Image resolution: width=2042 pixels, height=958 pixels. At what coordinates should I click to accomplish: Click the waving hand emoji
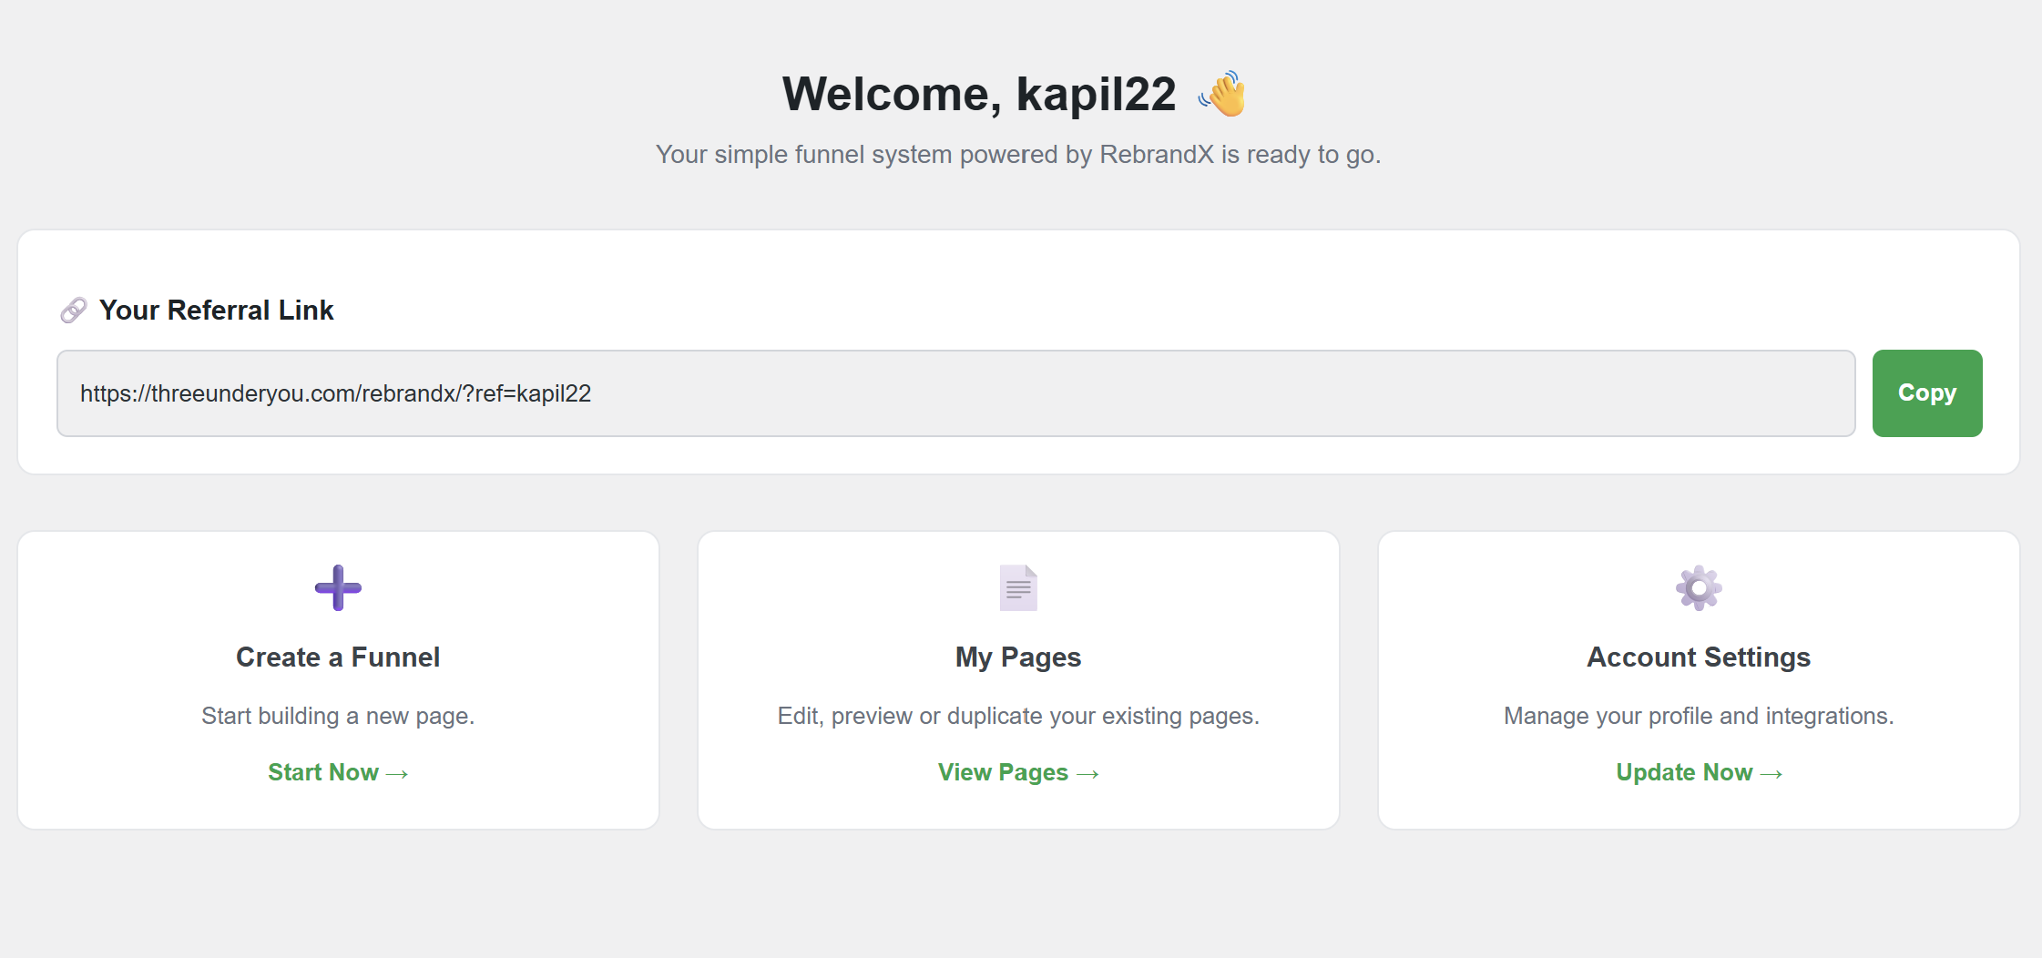(1222, 94)
